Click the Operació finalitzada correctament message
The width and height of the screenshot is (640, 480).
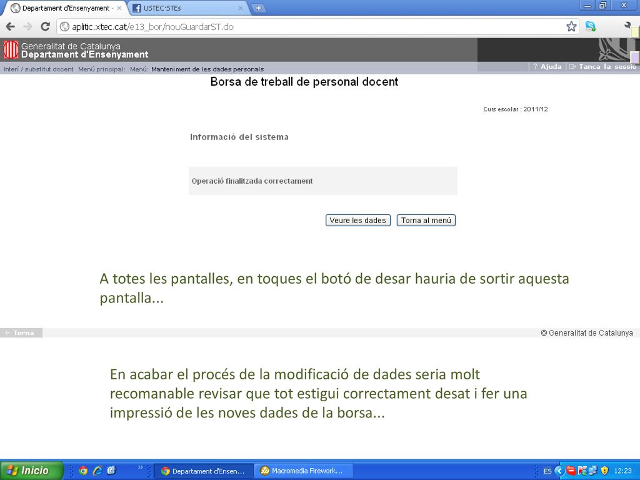click(x=252, y=181)
